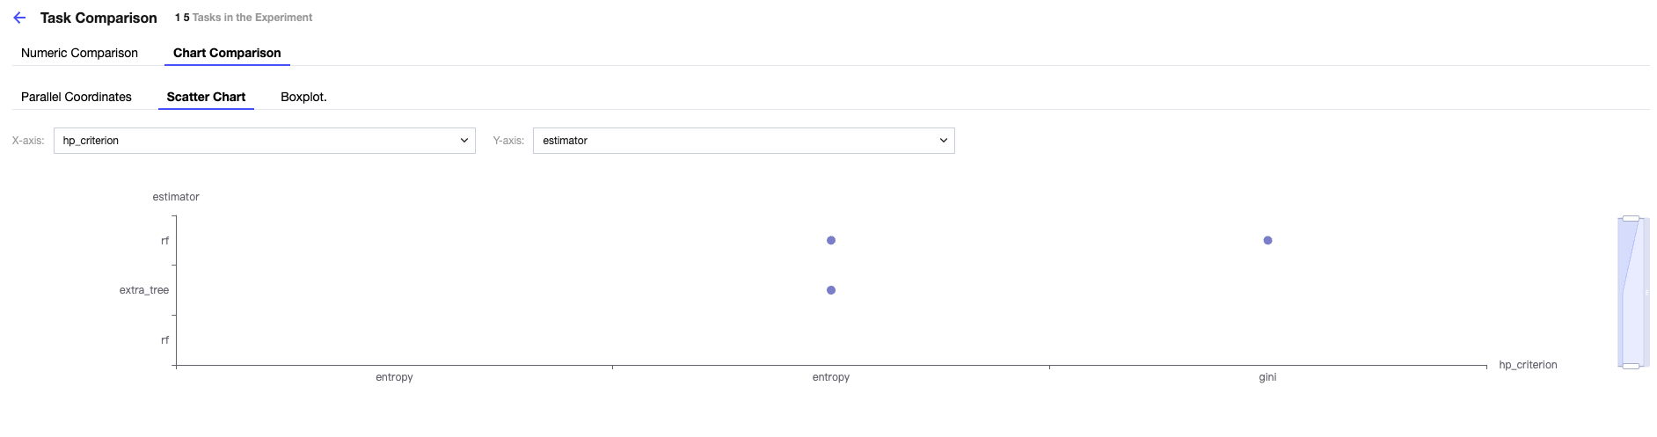Click the extra_tree label on the Y-axis
This screenshot has height=437, width=1657.
(x=144, y=290)
